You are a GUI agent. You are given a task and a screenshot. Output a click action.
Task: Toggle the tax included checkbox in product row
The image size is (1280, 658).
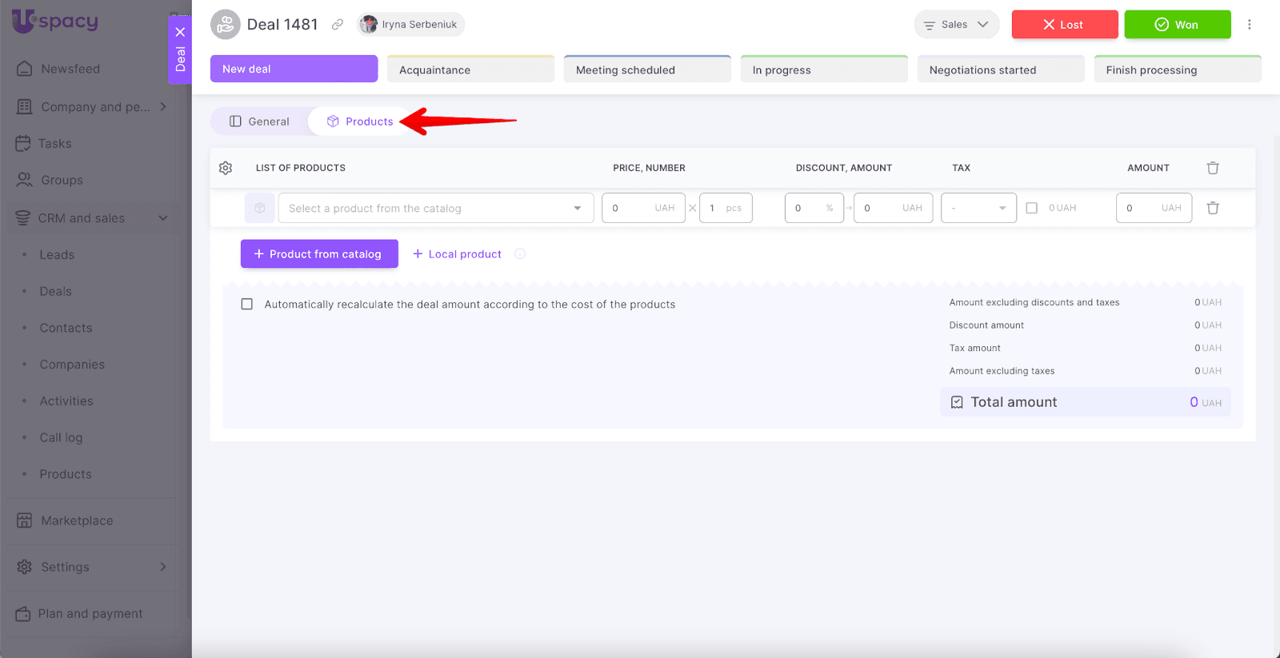pyautogui.click(x=1032, y=208)
